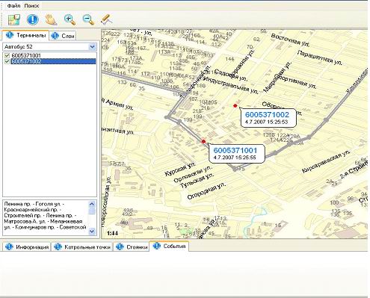Select the zoom out magnifier tool
Image resolution: width=370 pixels, height=298 pixels.
[x=88, y=19]
